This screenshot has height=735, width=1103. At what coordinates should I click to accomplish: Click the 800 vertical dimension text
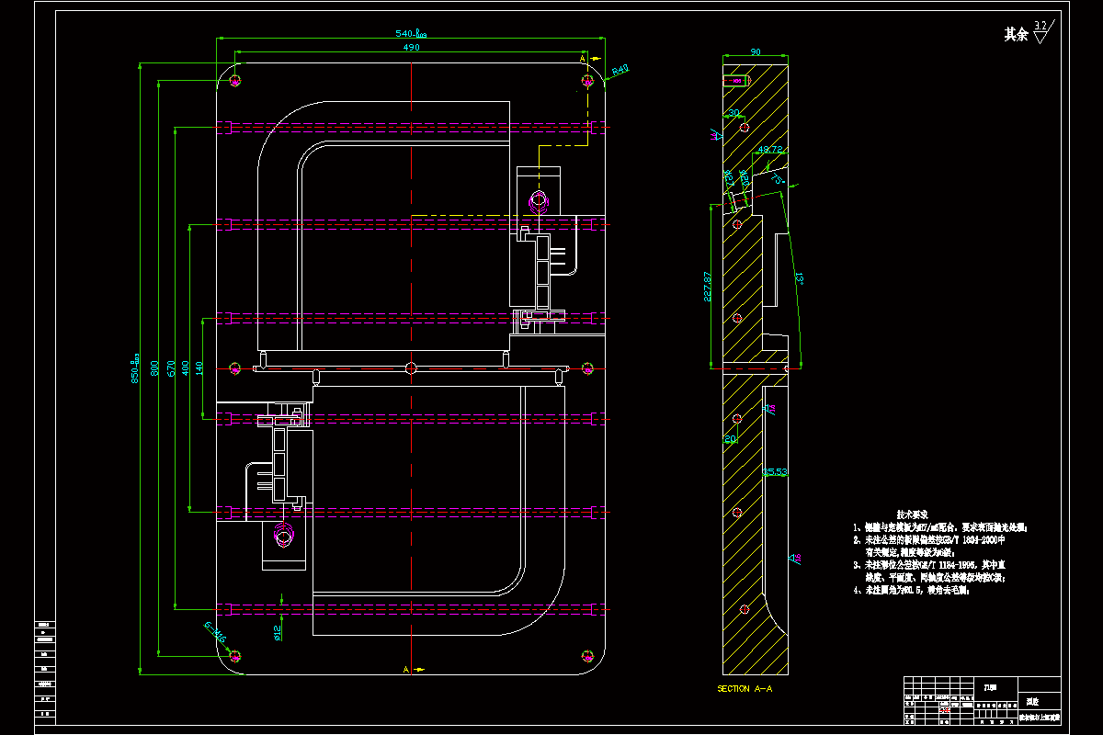coord(154,369)
